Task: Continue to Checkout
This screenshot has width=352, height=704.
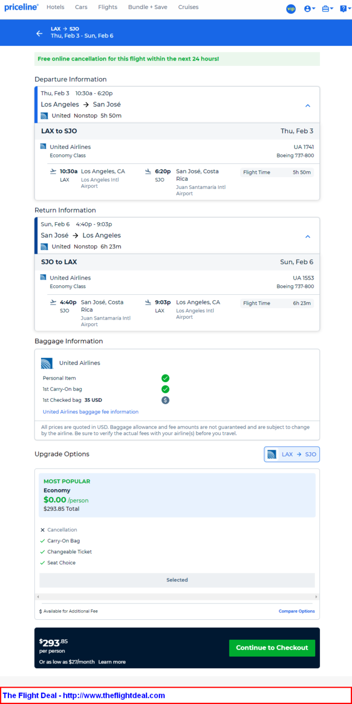Action: [x=272, y=648]
